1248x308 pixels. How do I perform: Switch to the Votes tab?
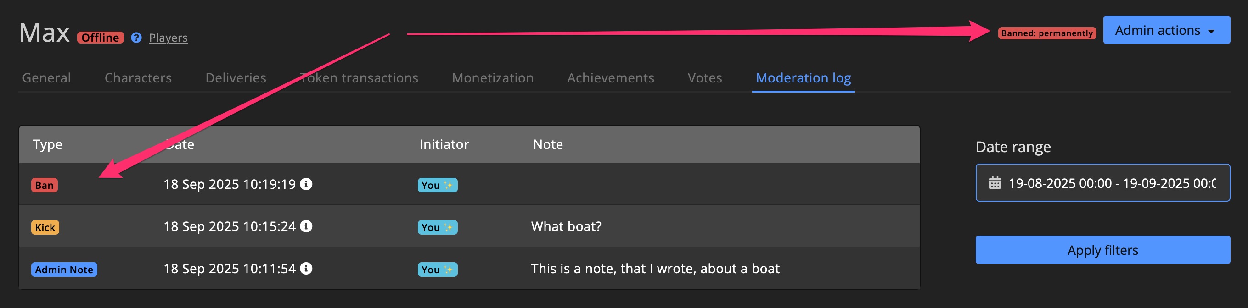[704, 78]
